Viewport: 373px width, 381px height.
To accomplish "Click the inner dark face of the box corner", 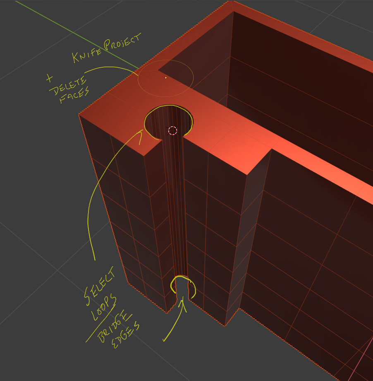I will pos(289,83).
